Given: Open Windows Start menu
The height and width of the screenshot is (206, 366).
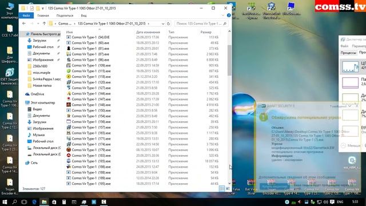Looking at the screenshot, I should 5,202.
